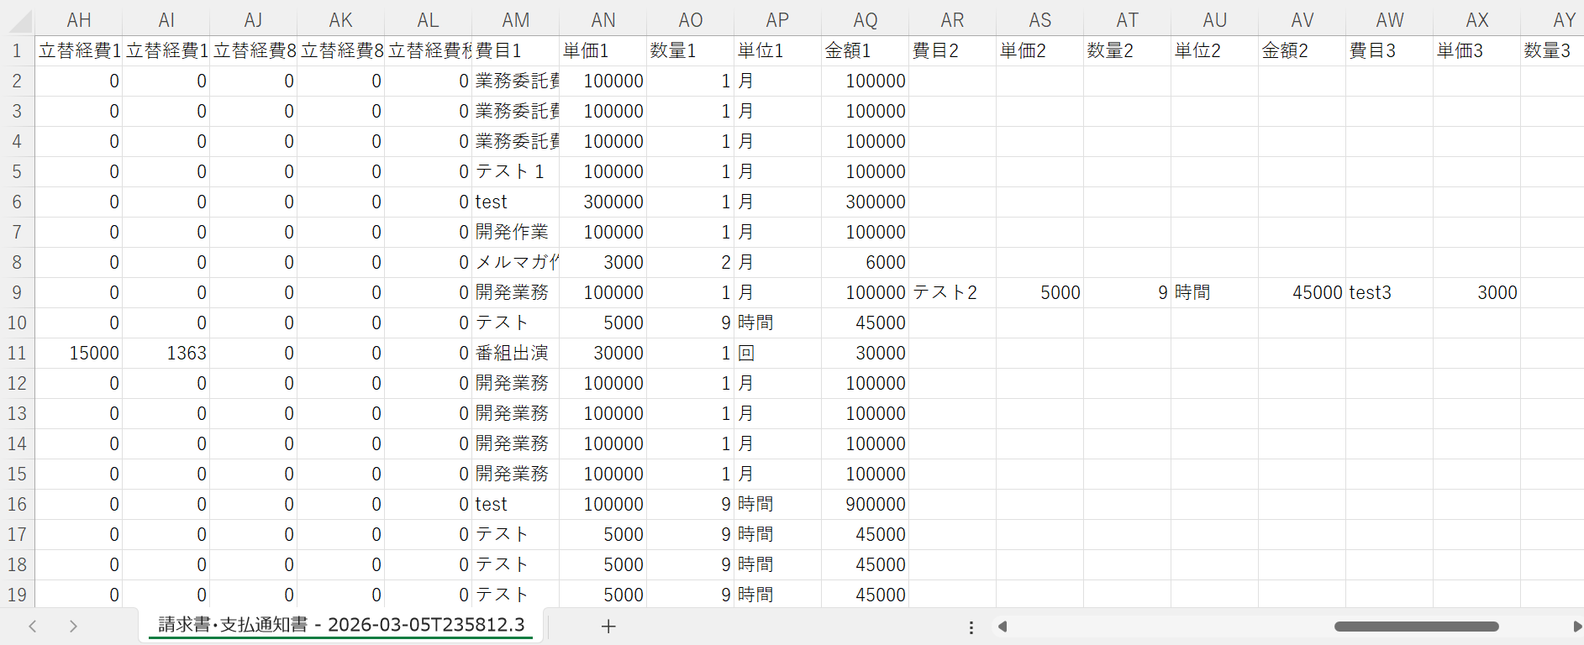Image resolution: width=1584 pixels, height=645 pixels.
Task: Click the 単価2 header cell
Action: tap(1040, 50)
